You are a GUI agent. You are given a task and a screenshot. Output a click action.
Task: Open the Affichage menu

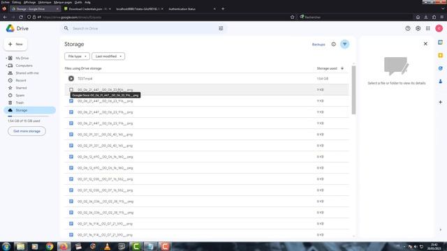coord(29,2)
